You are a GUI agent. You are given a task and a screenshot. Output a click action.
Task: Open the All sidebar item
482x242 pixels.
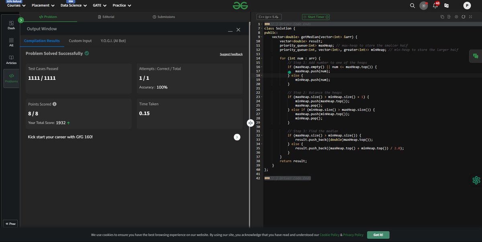click(x=11, y=43)
